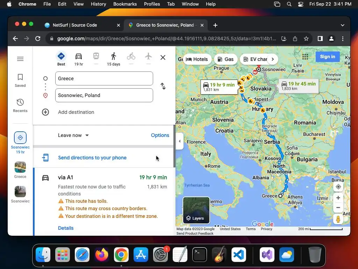Viewport: 358px width, 269px height.
Task: Open route Options
Action: 160,135
